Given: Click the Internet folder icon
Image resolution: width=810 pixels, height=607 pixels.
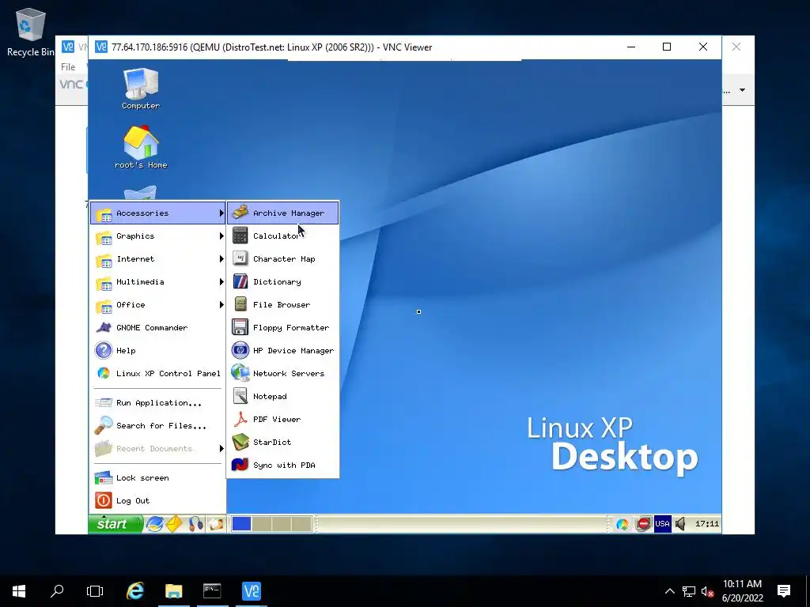Looking at the screenshot, I should coord(104,259).
